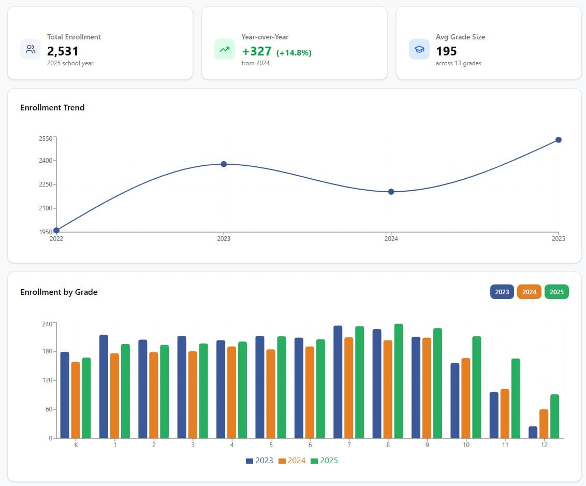Click the 'Avg Grade Size' card label
The height and width of the screenshot is (486, 586).
click(460, 37)
